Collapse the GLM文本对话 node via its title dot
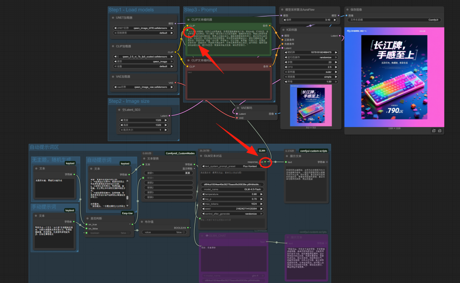Viewport: 460px width, 283px height. click(201, 156)
